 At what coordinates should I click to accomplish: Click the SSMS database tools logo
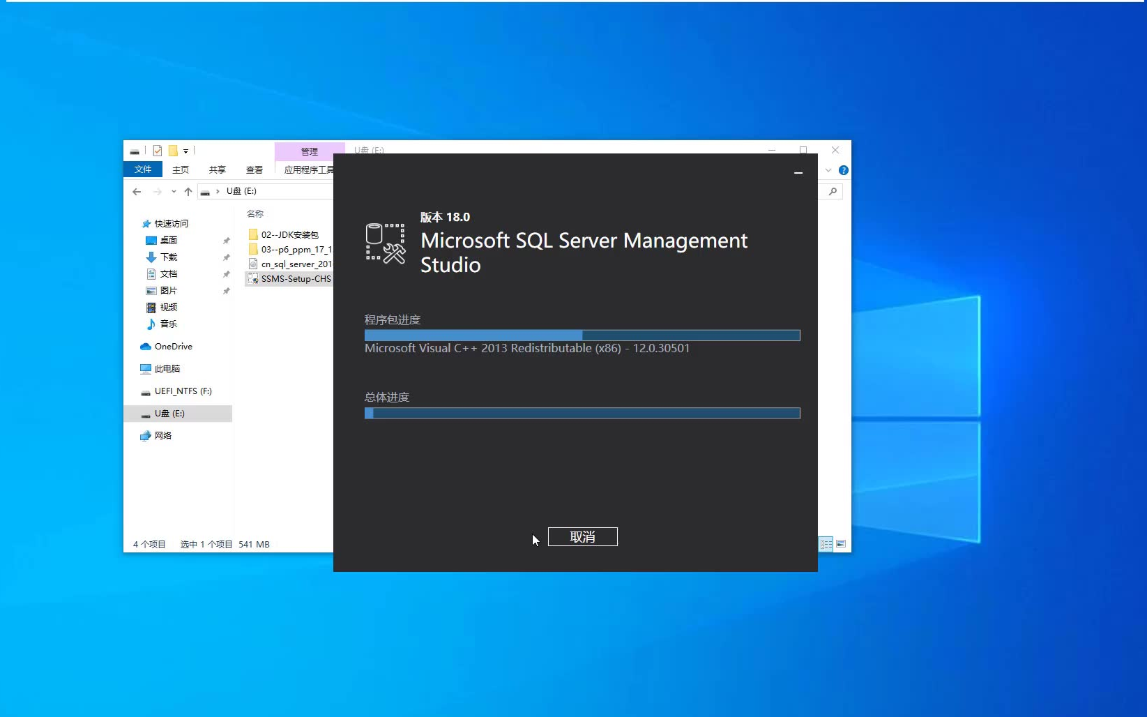tap(385, 243)
